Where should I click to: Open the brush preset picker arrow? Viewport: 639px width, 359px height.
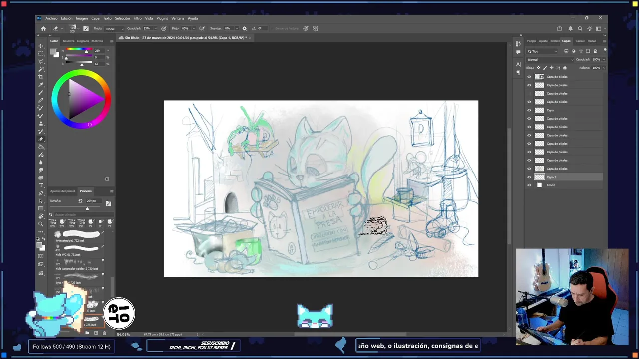pos(78,29)
